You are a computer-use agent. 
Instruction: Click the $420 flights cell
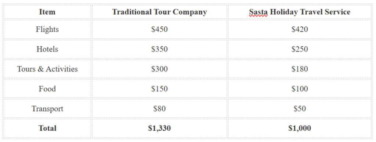300,29
